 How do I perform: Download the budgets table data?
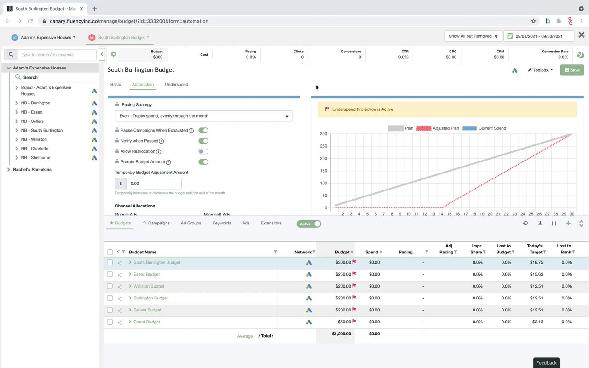(x=540, y=223)
